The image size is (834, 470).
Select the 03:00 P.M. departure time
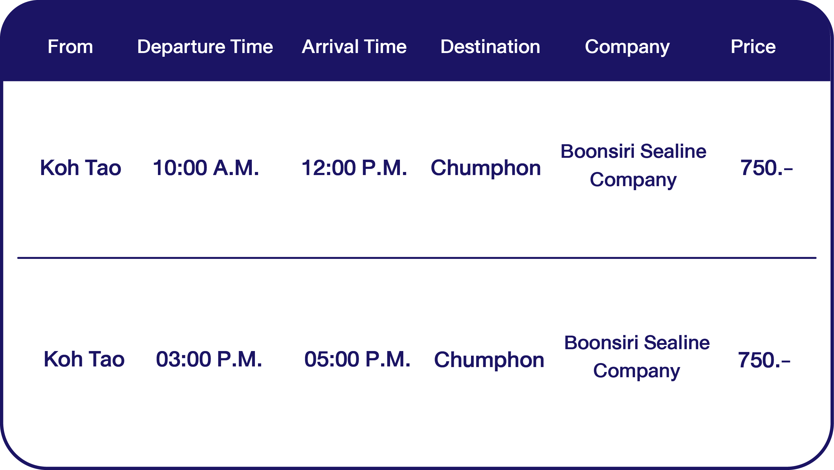click(x=209, y=359)
